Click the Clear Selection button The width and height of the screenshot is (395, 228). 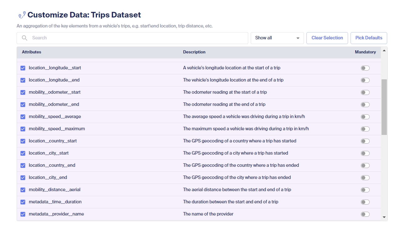pyautogui.click(x=327, y=38)
